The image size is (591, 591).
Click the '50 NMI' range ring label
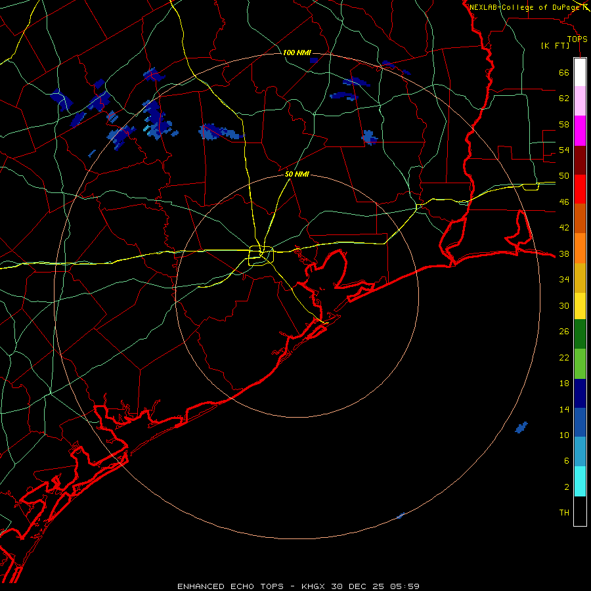[x=297, y=174]
